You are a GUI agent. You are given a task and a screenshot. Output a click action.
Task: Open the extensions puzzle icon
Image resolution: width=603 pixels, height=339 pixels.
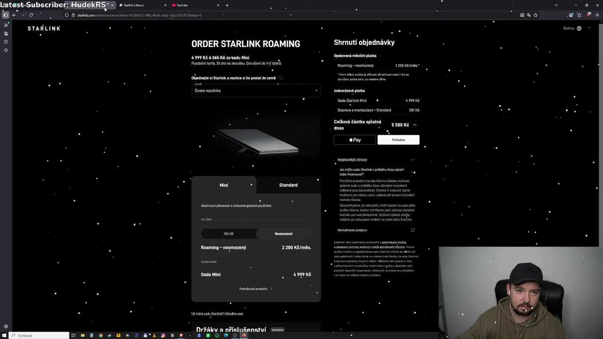click(579, 15)
